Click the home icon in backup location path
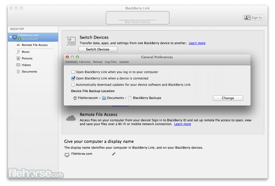275x186 pixels. tap(75, 98)
